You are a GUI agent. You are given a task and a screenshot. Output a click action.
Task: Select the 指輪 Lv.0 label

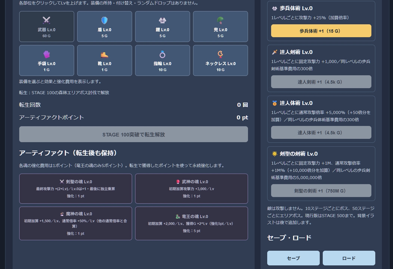click(x=162, y=64)
